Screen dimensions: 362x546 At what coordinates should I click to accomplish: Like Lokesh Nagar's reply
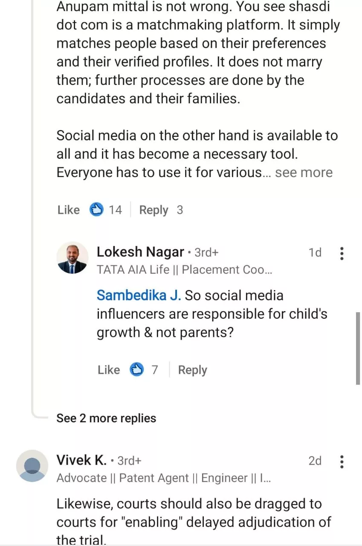coord(109,370)
